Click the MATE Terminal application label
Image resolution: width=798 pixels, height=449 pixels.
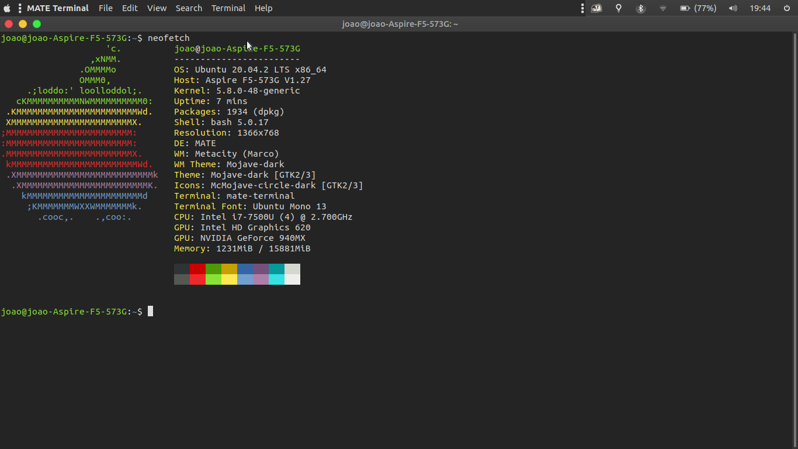click(x=58, y=8)
